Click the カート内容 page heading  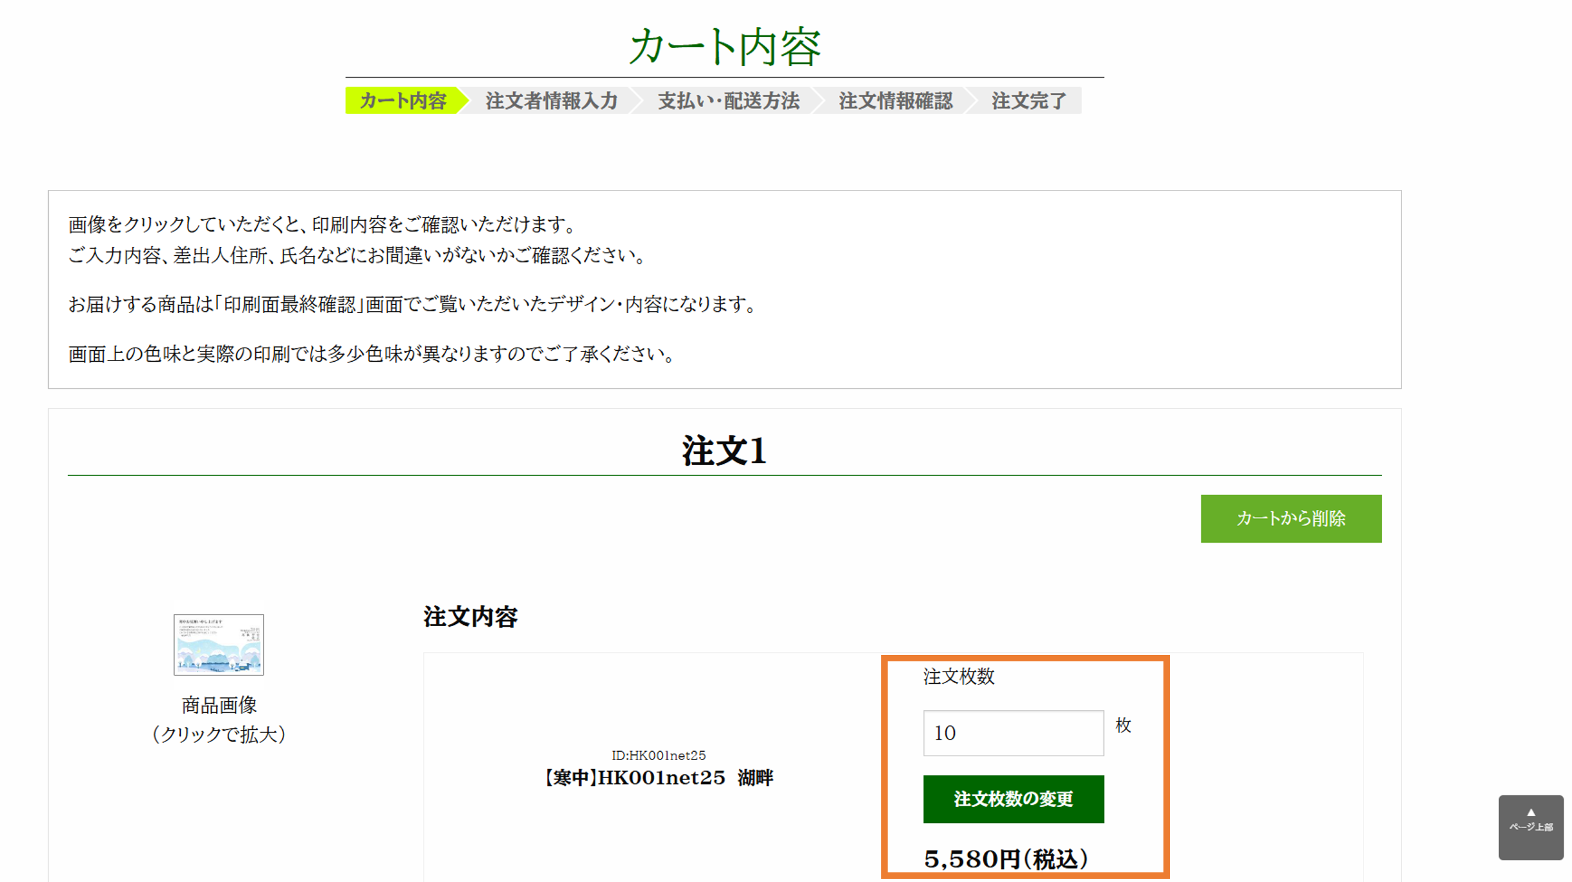[x=725, y=47]
